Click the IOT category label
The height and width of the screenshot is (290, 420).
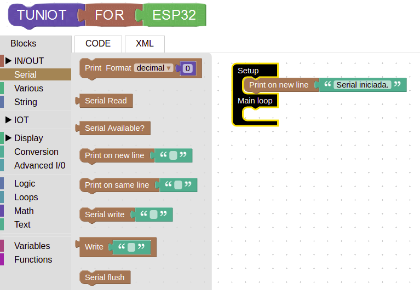coord(21,120)
